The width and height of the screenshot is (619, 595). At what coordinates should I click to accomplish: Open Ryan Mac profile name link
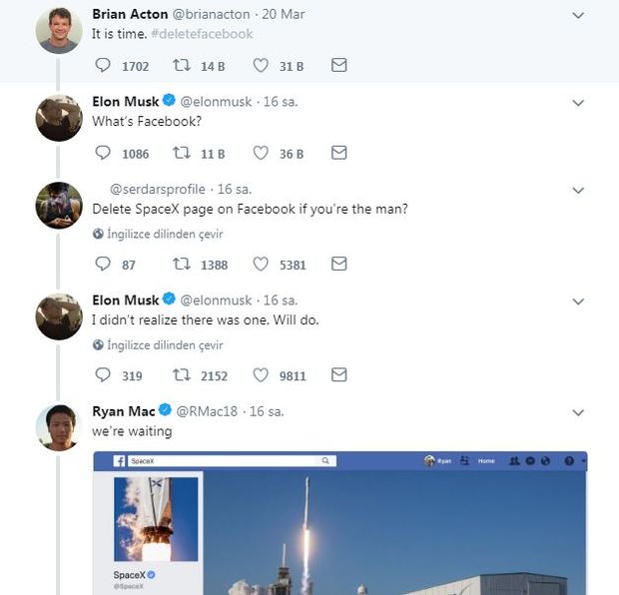[124, 411]
